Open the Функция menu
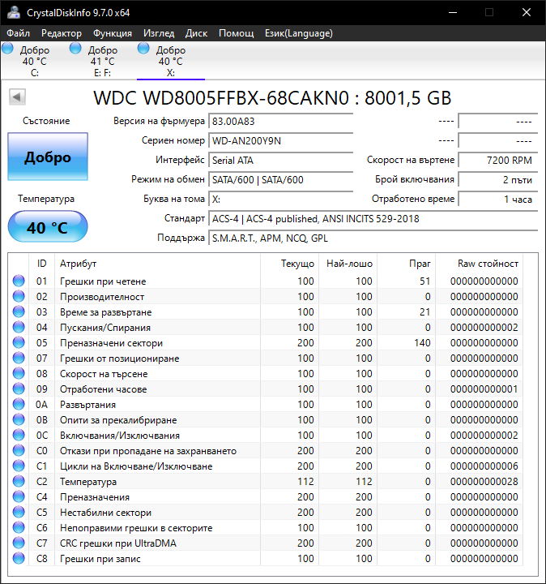Image resolution: width=546 pixels, height=584 pixels. [x=113, y=33]
